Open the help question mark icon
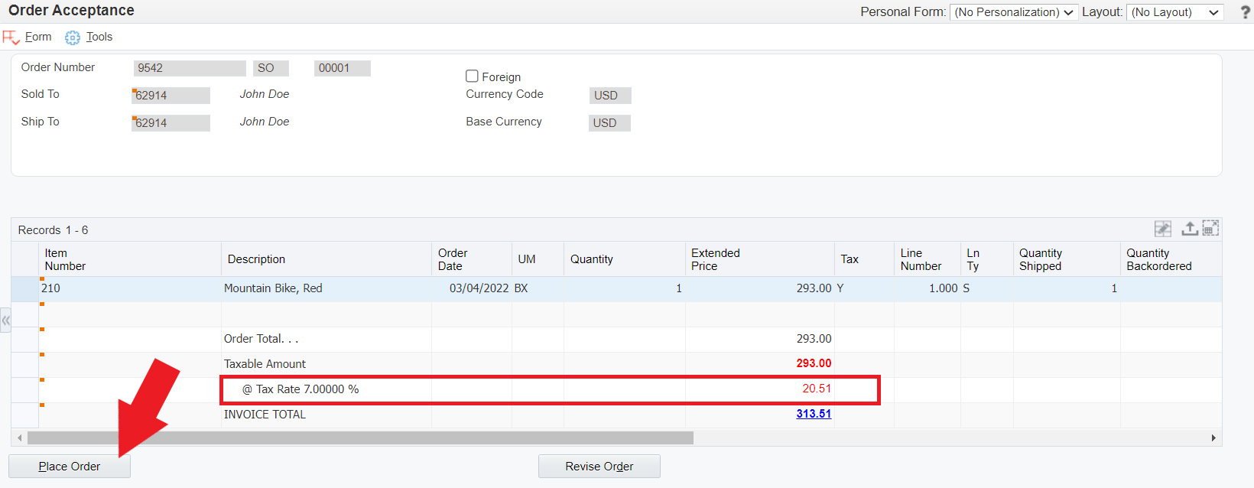Image resolution: width=1254 pixels, height=488 pixels. click(1245, 12)
